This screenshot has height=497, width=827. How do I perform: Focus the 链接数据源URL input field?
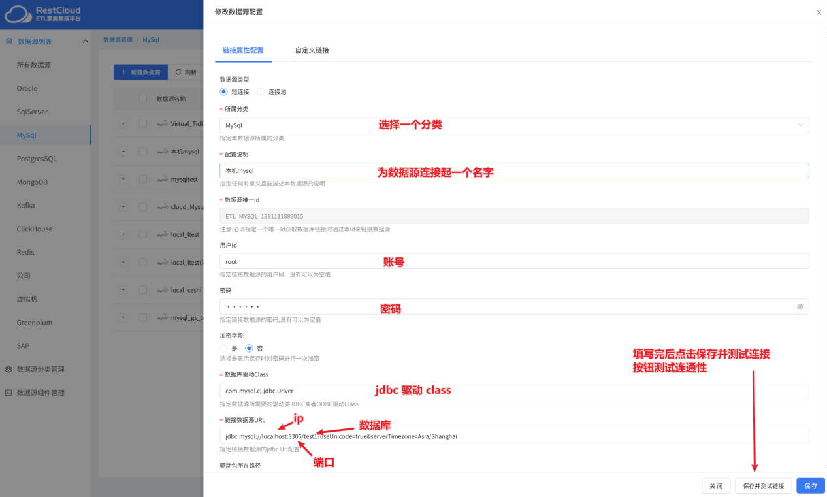pos(514,436)
